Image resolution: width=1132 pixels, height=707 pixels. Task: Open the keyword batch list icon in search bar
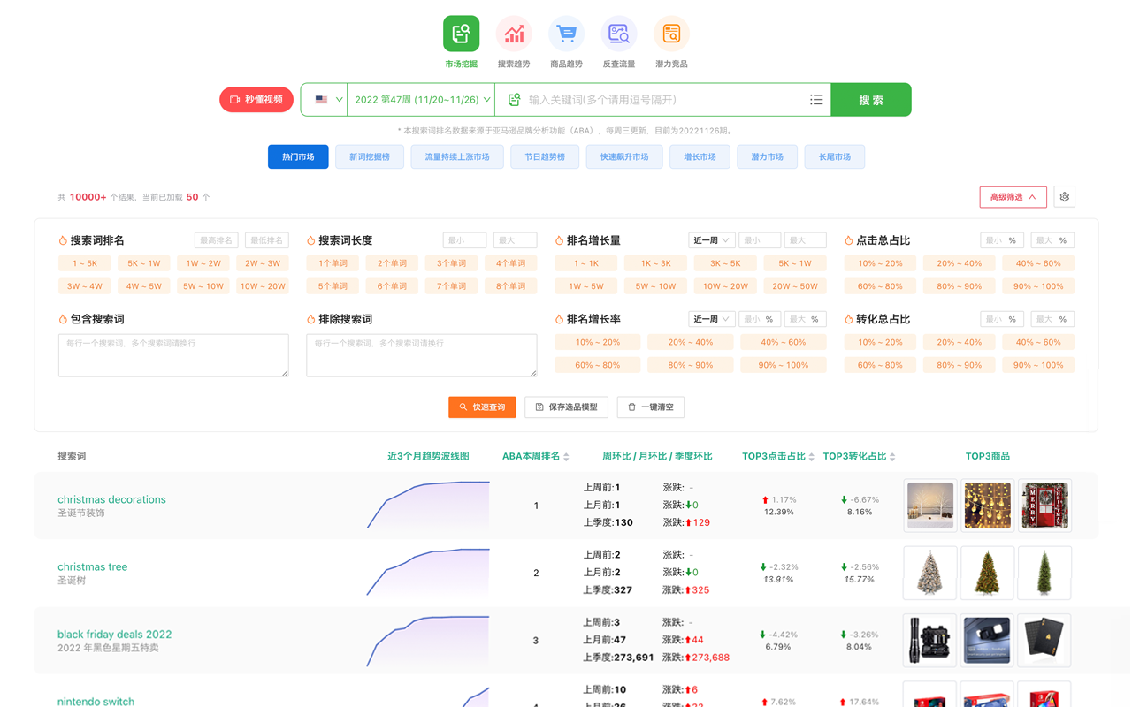pos(816,99)
